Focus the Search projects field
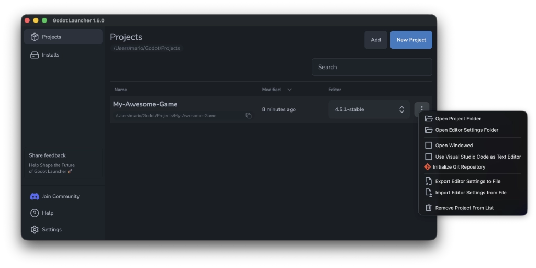The width and height of the screenshot is (536, 268). click(x=372, y=67)
